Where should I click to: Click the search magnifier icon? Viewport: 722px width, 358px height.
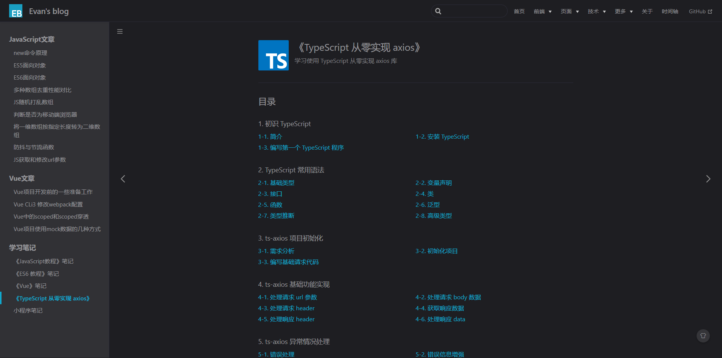[x=438, y=11]
